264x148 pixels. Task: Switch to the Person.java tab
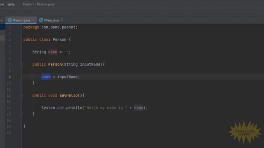coord(21,20)
